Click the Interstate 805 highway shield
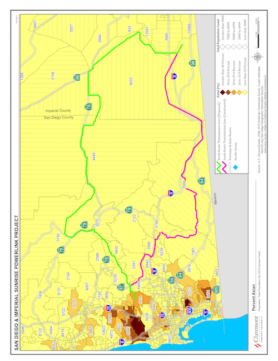The width and height of the screenshot is (278, 361). tap(190, 310)
